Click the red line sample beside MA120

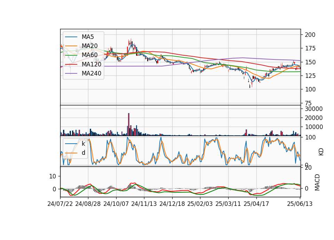(71, 64)
